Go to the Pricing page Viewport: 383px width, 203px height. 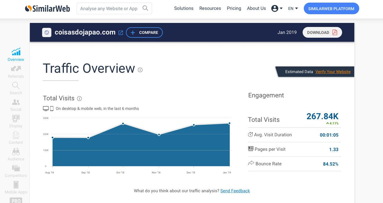pyautogui.click(x=234, y=8)
